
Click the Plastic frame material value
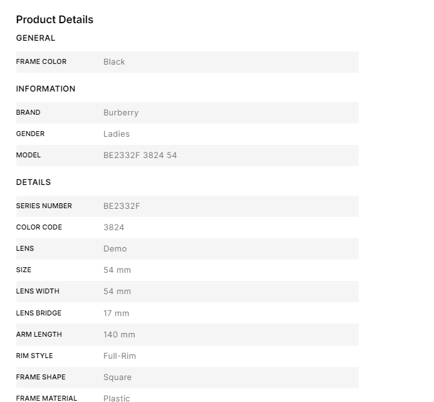point(117,398)
